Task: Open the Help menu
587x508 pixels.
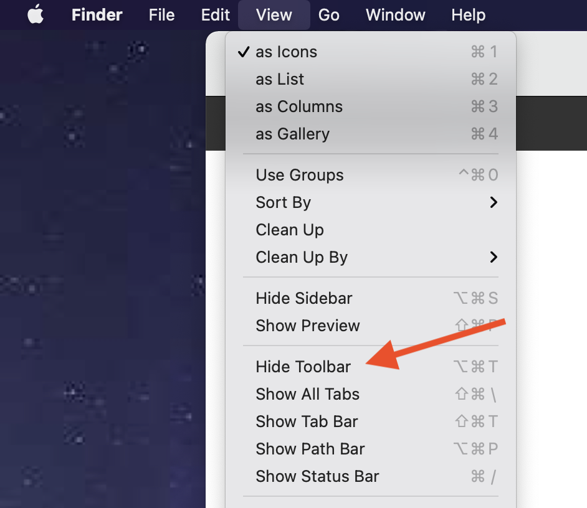Action: pos(468,15)
